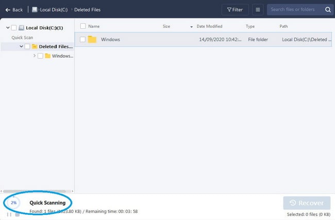Tick the Local Disk(C:)(1) checkbox
This screenshot has width=335, height=220.
click(14, 28)
